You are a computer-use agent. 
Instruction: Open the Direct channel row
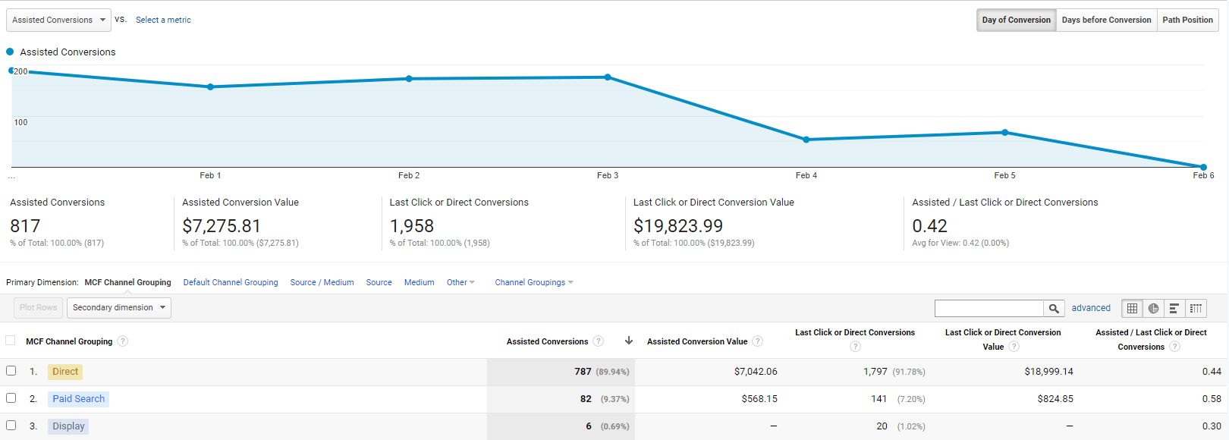[x=65, y=372]
